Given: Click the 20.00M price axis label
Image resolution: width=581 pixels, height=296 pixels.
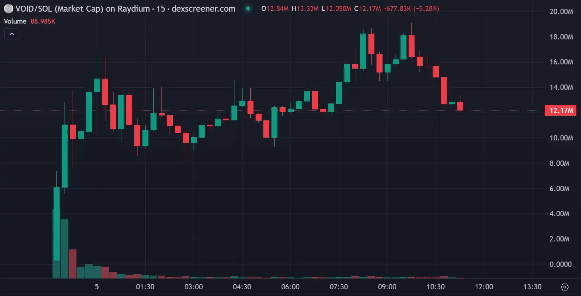Looking at the screenshot, I should tap(561, 12).
